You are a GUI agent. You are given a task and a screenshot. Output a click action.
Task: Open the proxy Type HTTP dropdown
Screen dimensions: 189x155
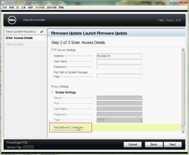tap(120, 120)
